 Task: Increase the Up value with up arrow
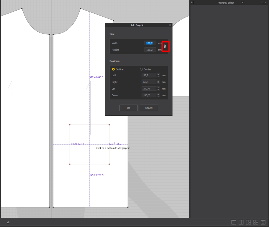click(158, 88)
